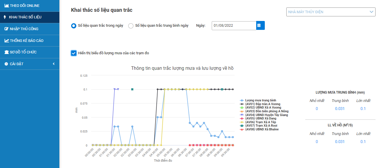
Task: Select Số liệu quan trắc trong ngày radio
Action: point(74,26)
